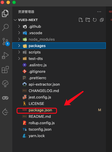Screen dimensions: 112x152
Task: Click the yellow minimize window button
Action: tap(8, 2)
